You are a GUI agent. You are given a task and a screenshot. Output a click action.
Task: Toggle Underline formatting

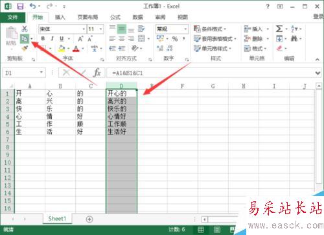(62, 38)
